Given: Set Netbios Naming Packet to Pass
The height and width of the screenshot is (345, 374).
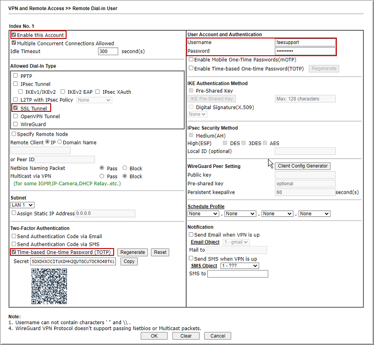Looking at the screenshot, I should click(102, 168).
